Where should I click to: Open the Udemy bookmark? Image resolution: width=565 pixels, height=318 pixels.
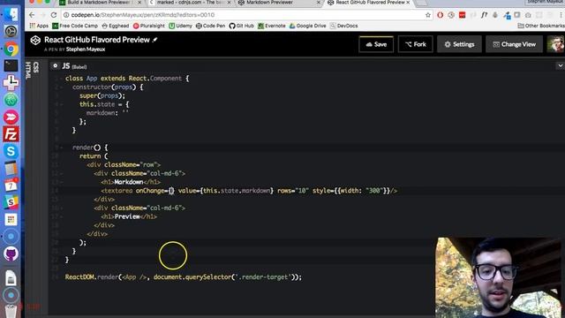pos(180,26)
